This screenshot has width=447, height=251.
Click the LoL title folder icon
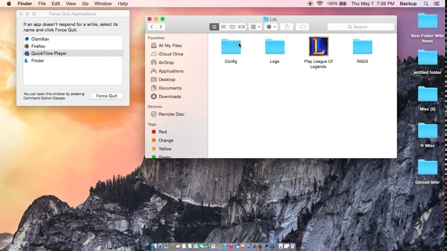[x=266, y=19]
